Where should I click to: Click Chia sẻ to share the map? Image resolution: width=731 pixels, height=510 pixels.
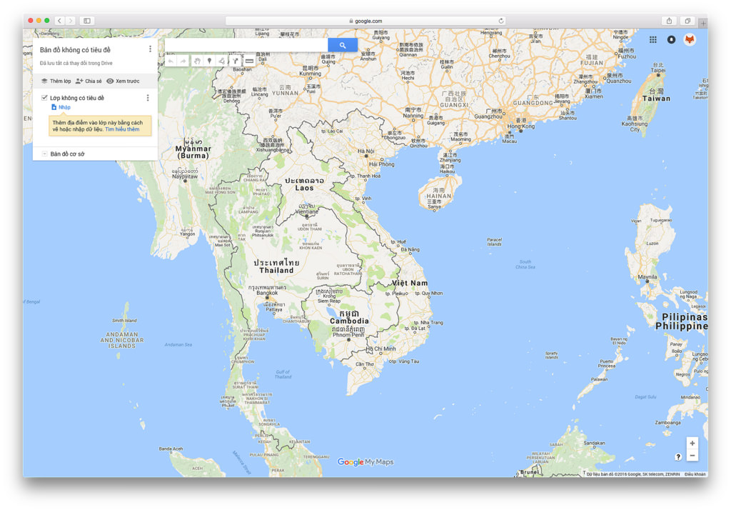pyautogui.click(x=89, y=81)
